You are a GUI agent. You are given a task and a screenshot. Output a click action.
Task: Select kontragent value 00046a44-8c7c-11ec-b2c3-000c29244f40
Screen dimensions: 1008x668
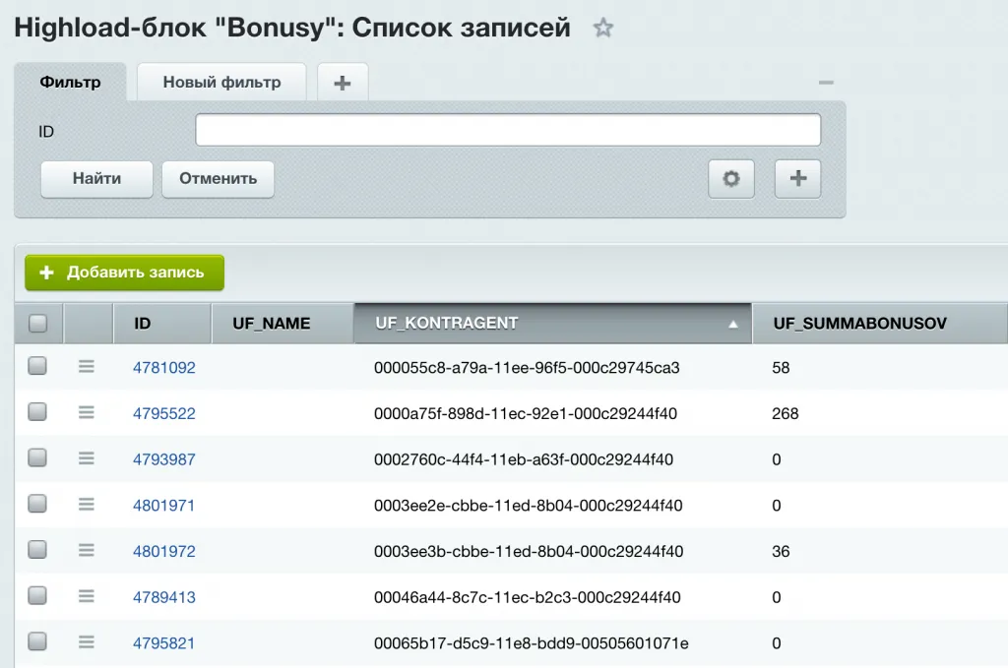click(x=528, y=597)
